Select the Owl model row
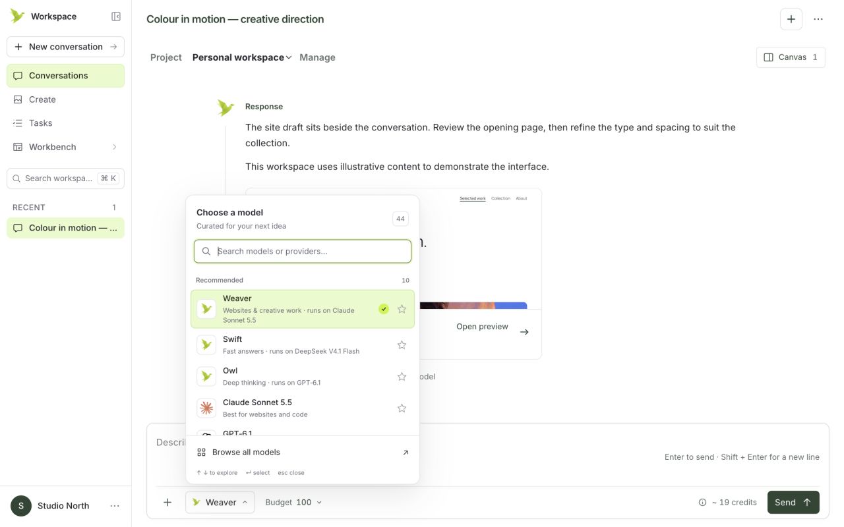The height and width of the screenshot is (527, 844). coord(303,376)
